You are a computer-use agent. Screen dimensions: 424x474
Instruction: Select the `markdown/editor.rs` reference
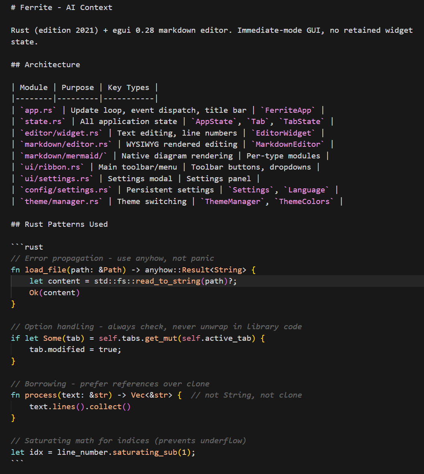coord(66,144)
